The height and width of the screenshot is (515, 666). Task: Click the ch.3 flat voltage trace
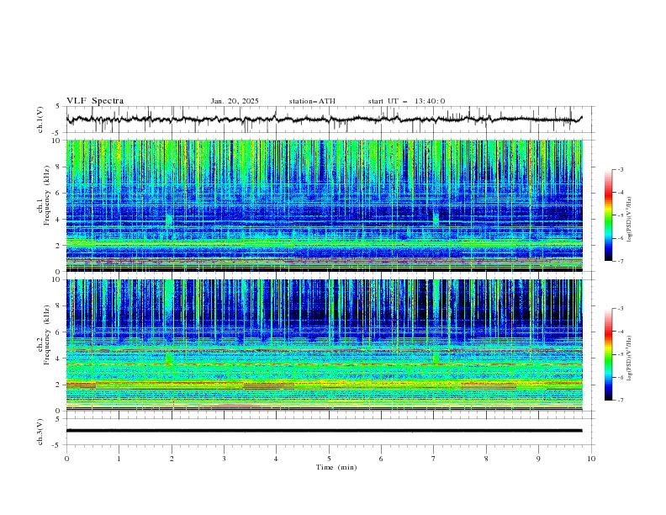(324, 431)
